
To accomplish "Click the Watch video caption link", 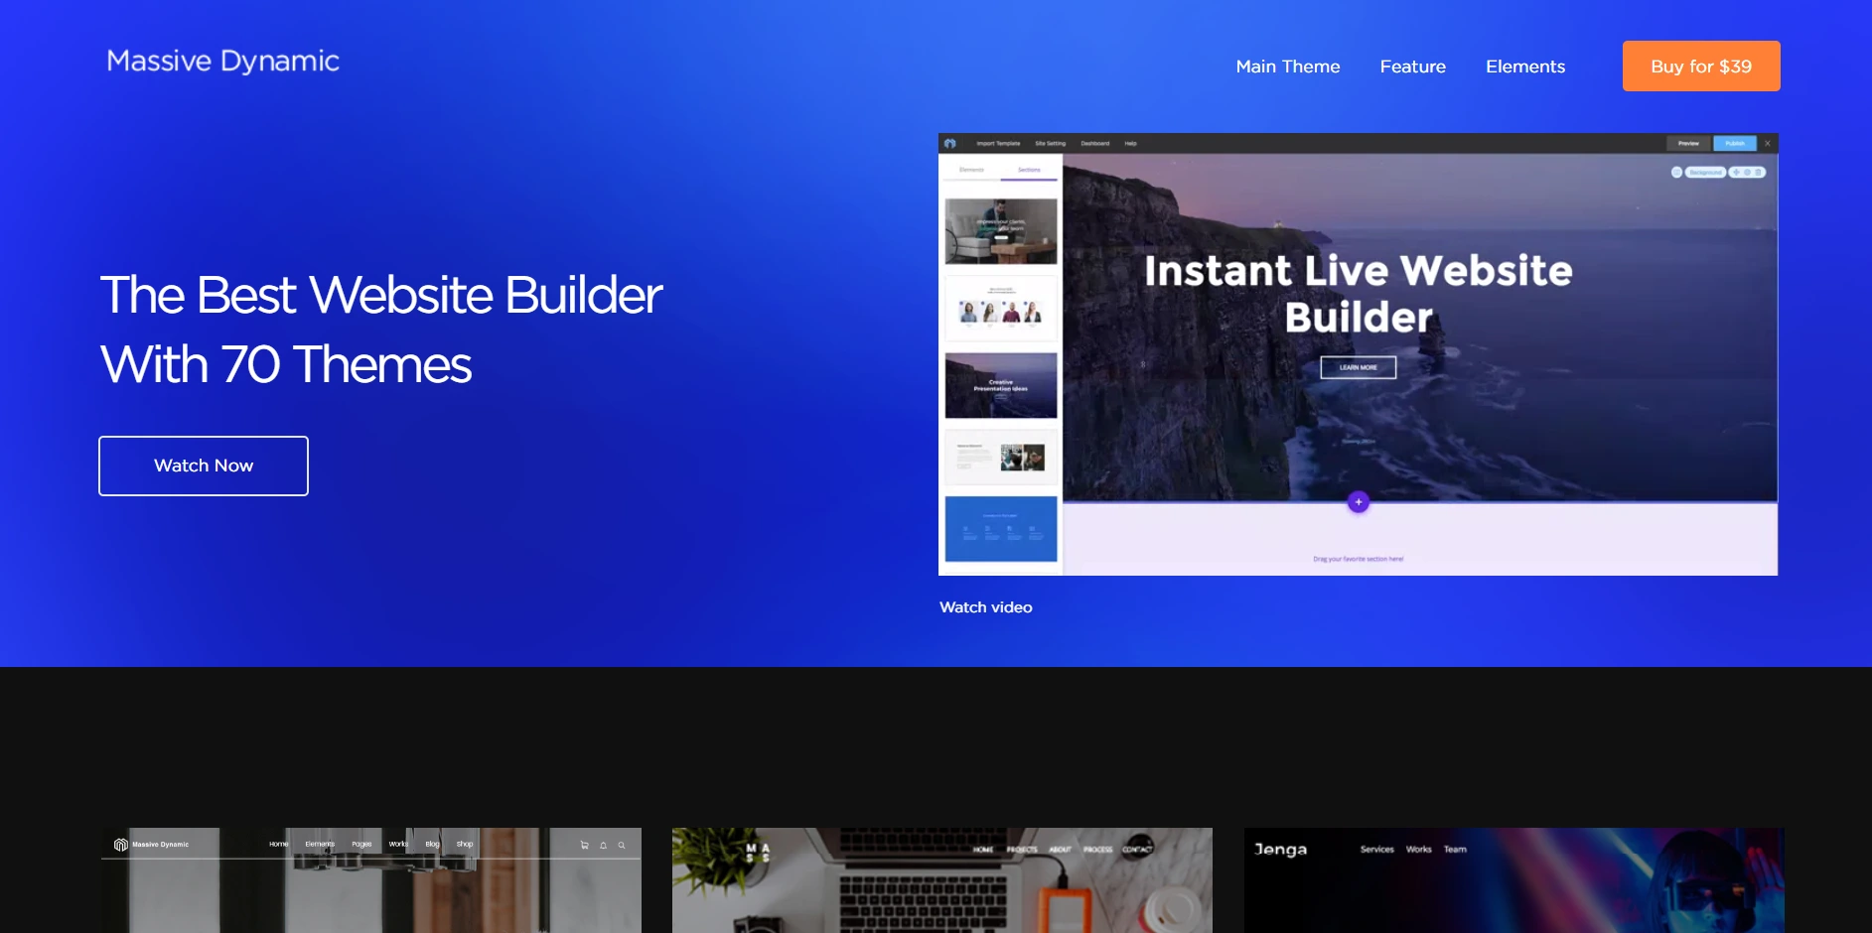I will [x=986, y=607].
